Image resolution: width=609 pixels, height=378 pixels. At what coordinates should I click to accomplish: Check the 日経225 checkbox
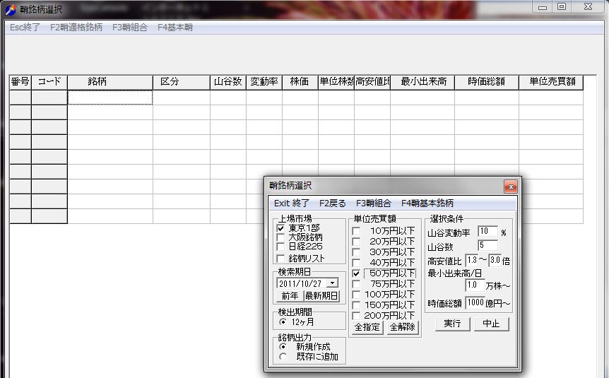point(280,247)
